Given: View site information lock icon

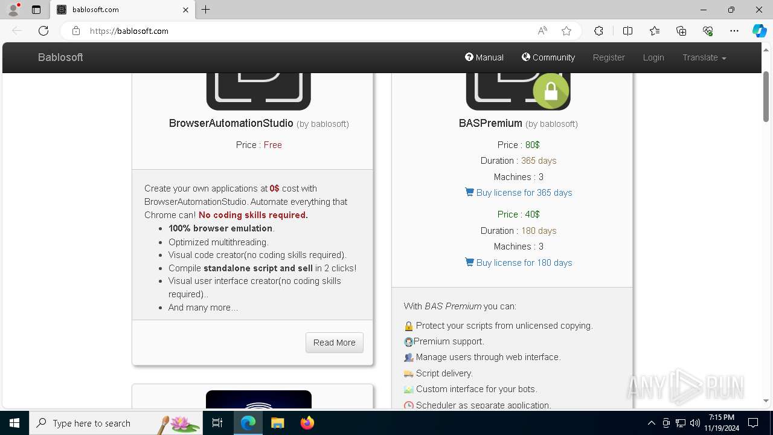Looking at the screenshot, I should pos(75,31).
